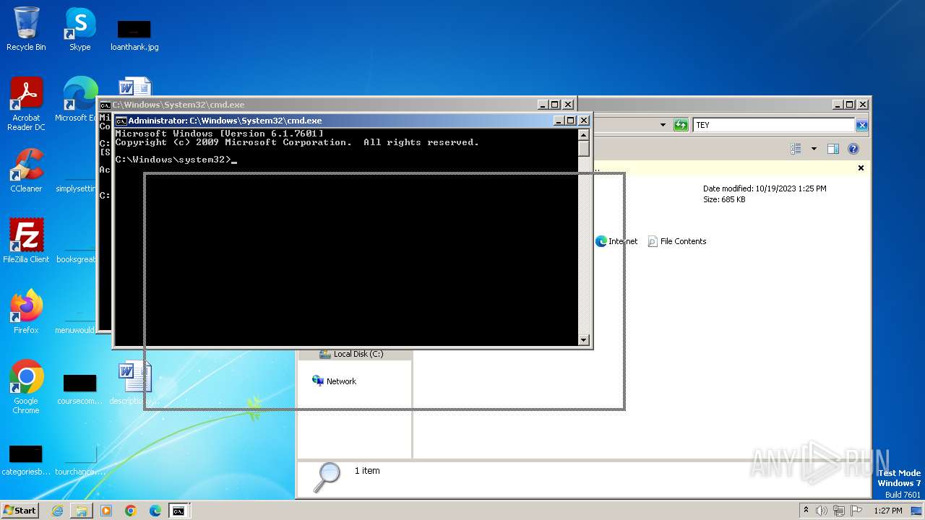
Task: Open the FileZilla Client shortcut
Action: click(26, 240)
